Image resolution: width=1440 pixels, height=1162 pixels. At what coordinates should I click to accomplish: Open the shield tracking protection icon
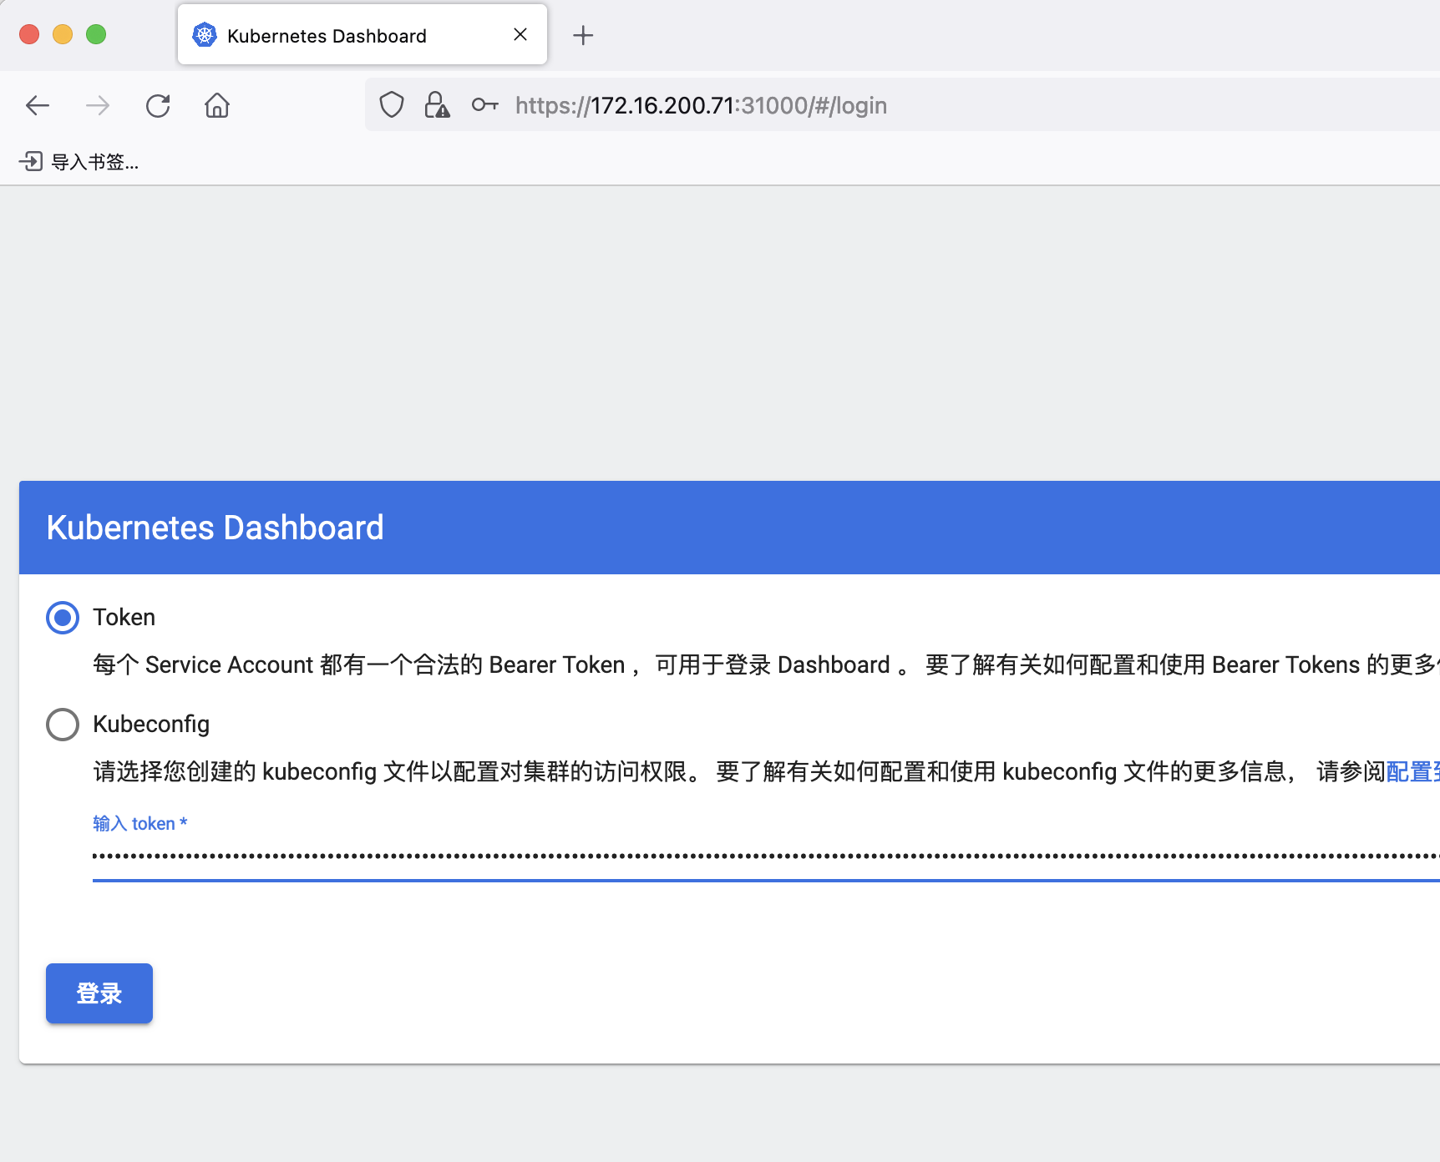point(392,105)
